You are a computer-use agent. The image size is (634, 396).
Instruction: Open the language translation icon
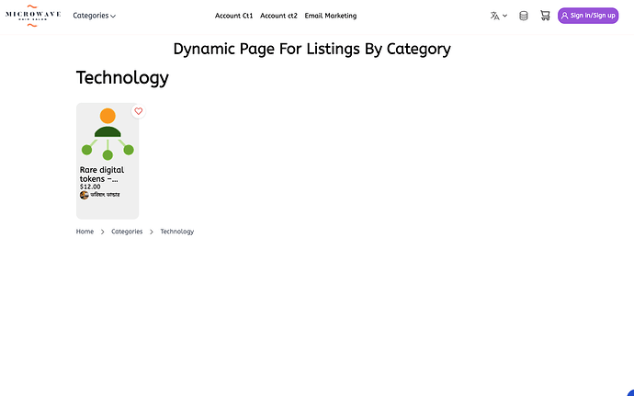495,16
